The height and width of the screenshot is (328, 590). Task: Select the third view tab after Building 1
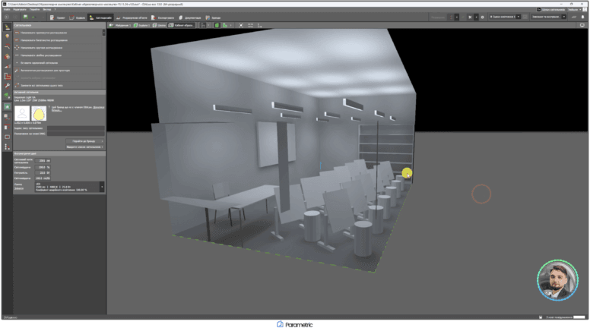[x=159, y=25]
